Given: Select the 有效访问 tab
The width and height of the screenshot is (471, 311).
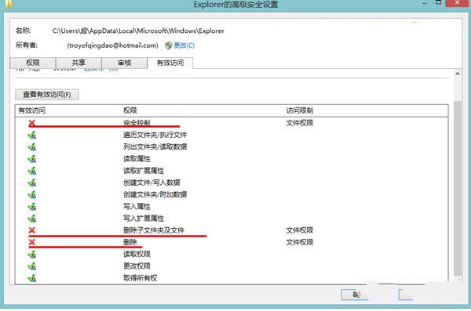Looking at the screenshot, I should pyautogui.click(x=170, y=63).
